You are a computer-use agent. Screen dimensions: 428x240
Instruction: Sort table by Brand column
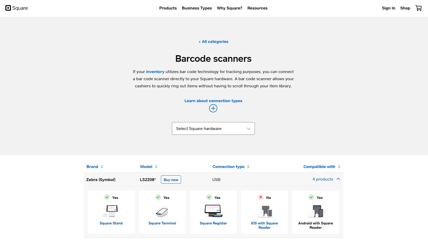point(95,167)
